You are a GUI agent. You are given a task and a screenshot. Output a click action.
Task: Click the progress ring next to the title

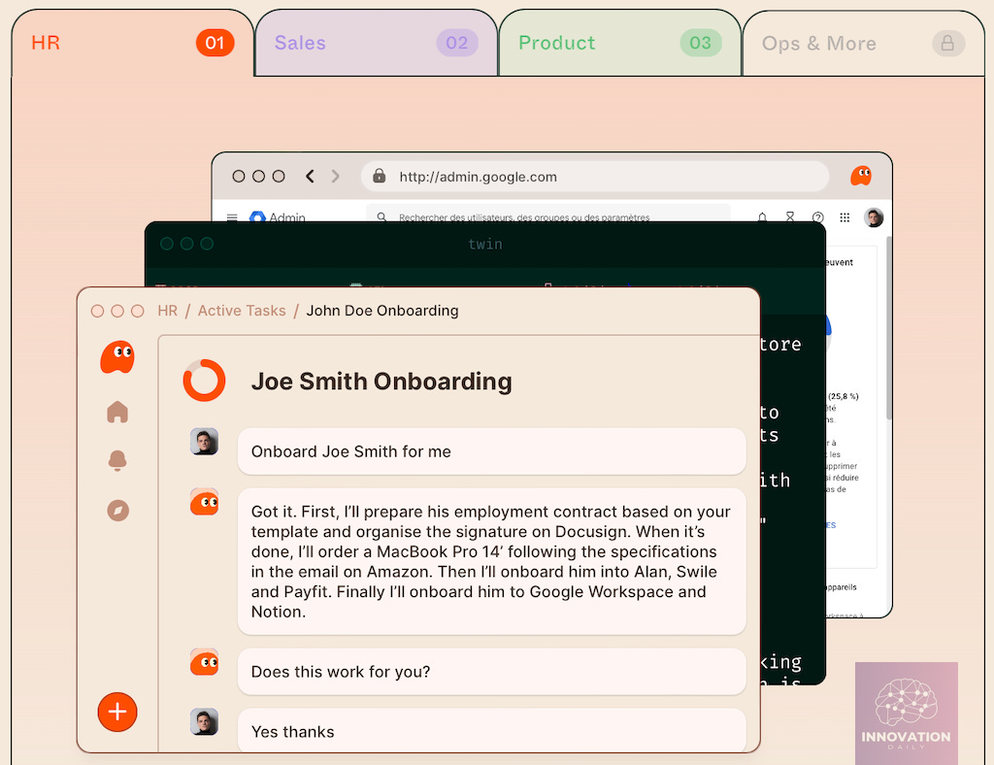[204, 381]
